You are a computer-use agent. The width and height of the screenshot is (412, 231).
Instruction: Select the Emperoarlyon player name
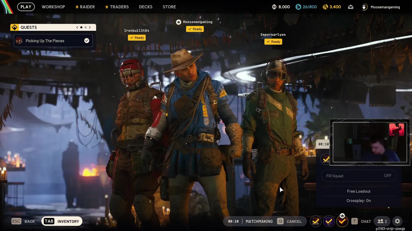pyautogui.click(x=273, y=34)
